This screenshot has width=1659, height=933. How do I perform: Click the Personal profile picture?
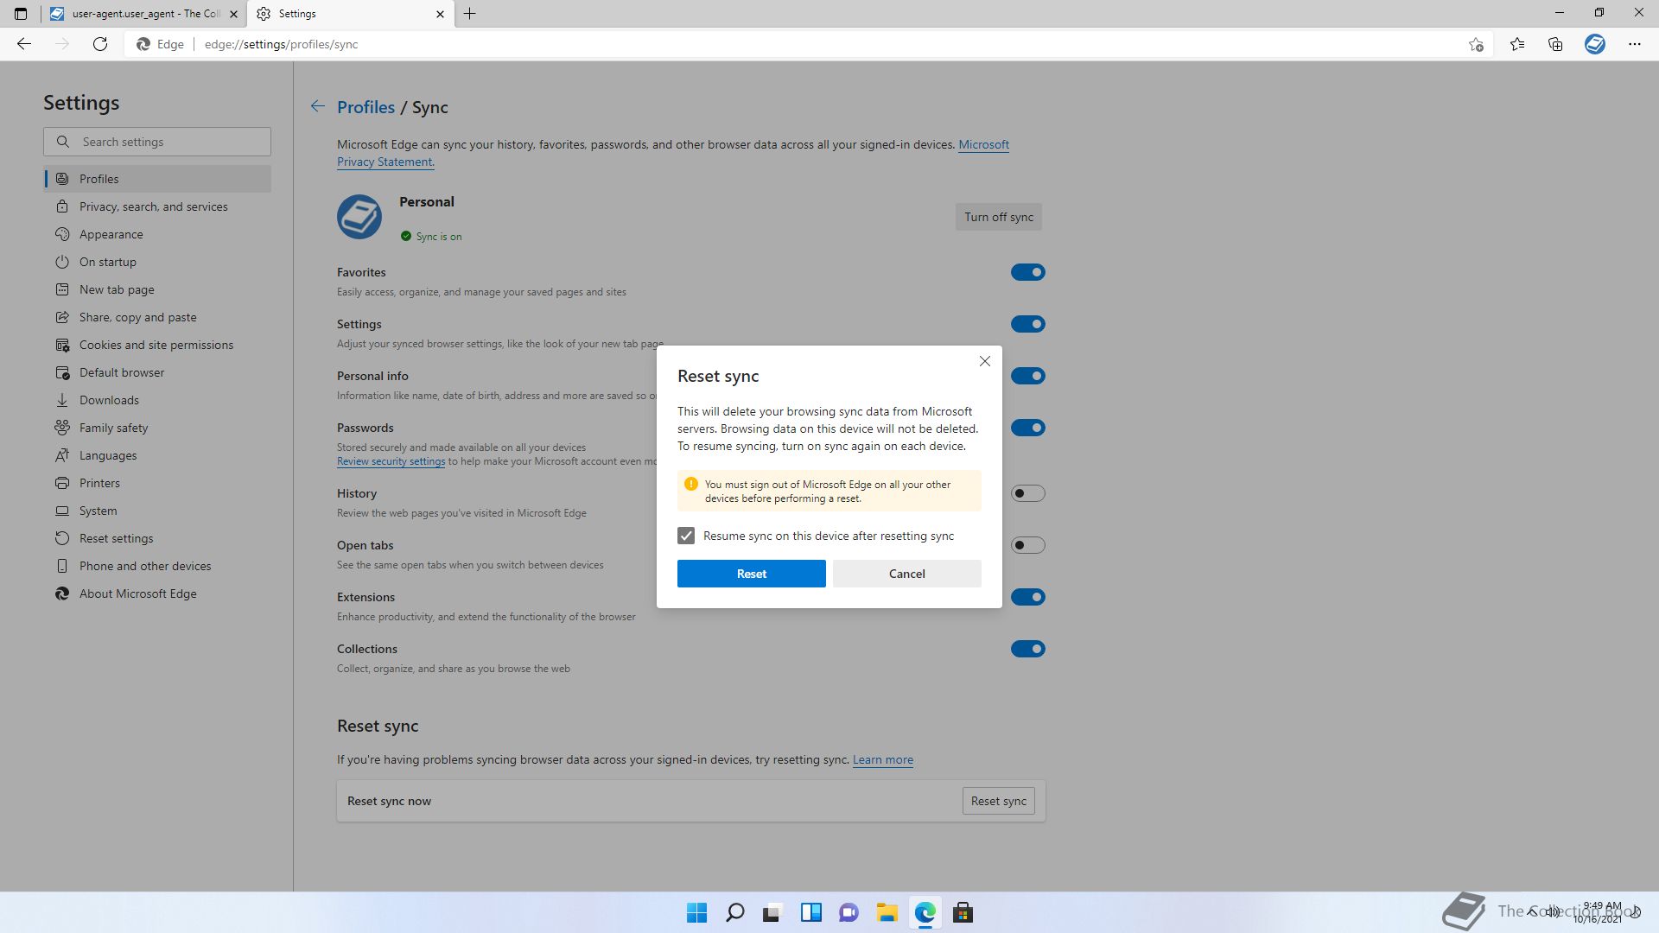(x=359, y=217)
